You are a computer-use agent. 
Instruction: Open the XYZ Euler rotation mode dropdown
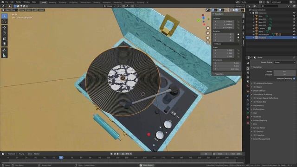pos(227,44)
